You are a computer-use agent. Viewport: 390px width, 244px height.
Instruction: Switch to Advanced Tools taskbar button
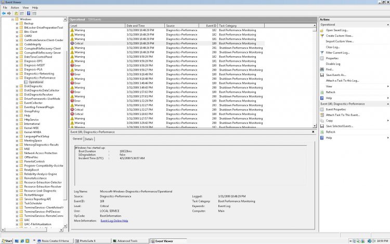[130, 241]
